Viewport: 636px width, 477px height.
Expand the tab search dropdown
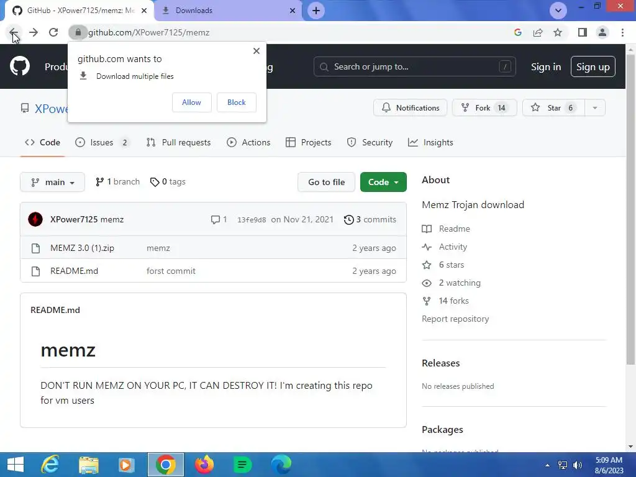click(x=558, y=11)
